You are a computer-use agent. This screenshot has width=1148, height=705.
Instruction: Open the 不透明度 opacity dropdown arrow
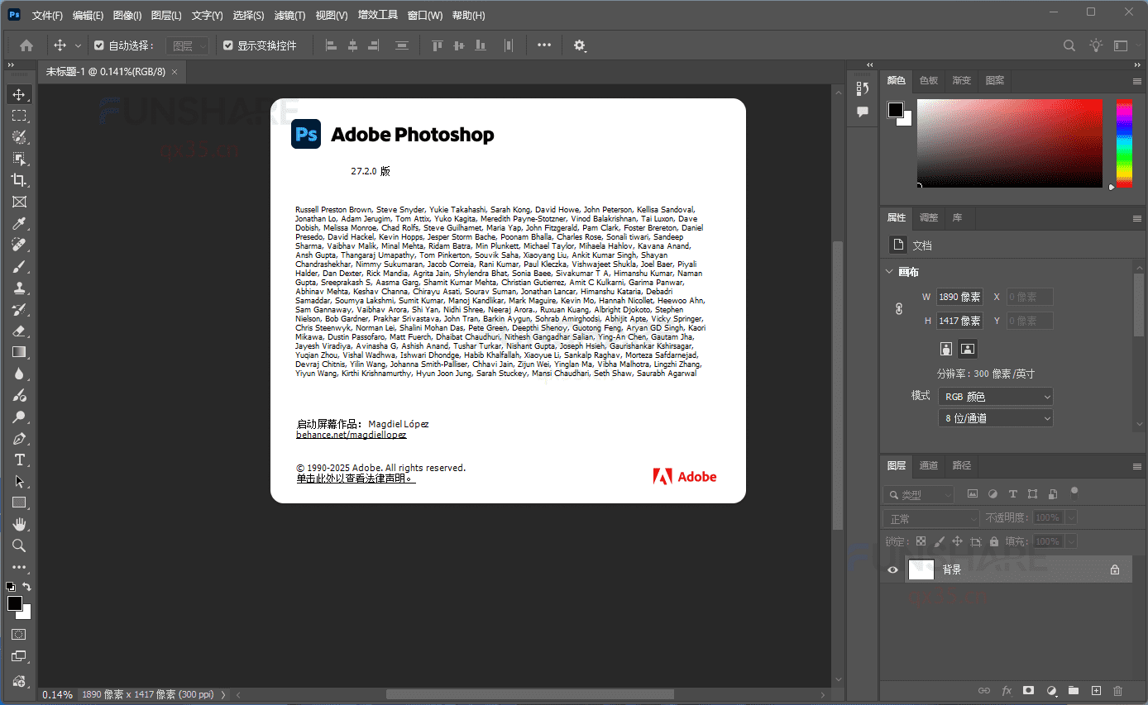click(1069, 517)
